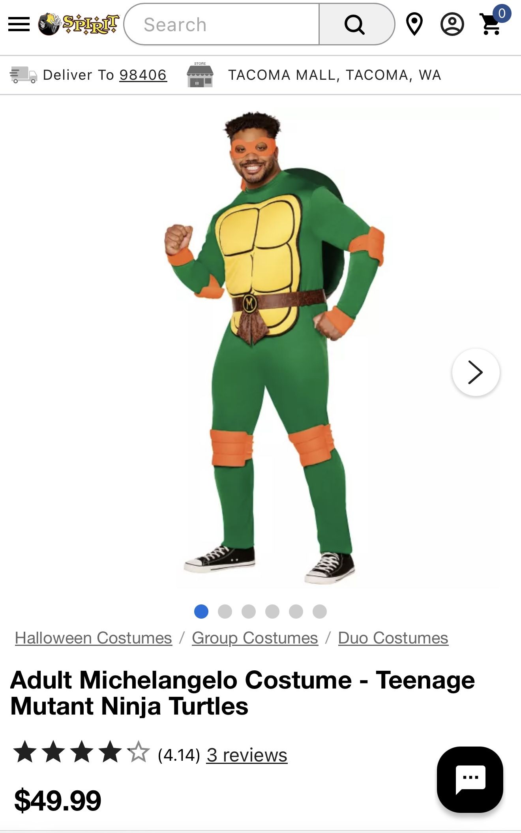The width and height of the screenshot is (521, 833).
Task: Select the third image carousel dot
Action: tap(249, 611)
